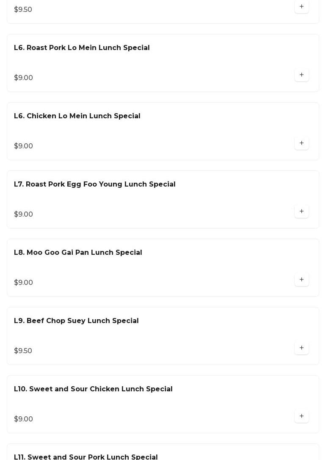Add Roast Pork Lo Mein Lunch Special
The image size is (326, 460).
tap(301, 75)
